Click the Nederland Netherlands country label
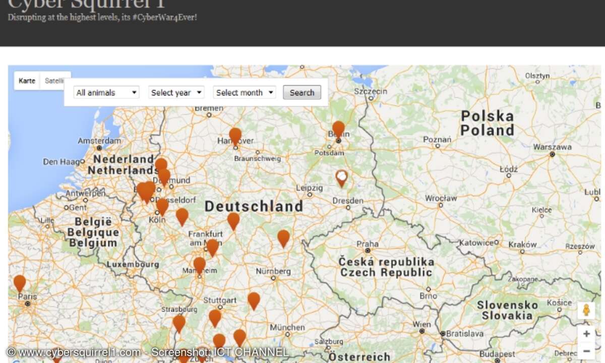Screen dimensions: 605x363 pos(123,164)
